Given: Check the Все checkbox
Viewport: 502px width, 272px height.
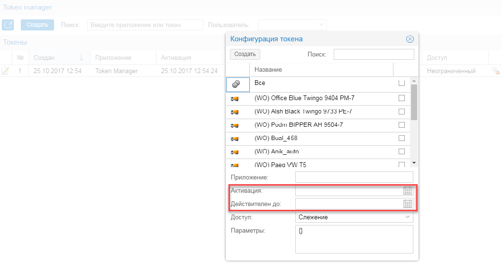Looking at the screenshot, I should pos(402,83).
